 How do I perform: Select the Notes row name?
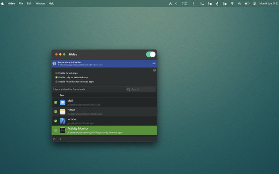71,110
